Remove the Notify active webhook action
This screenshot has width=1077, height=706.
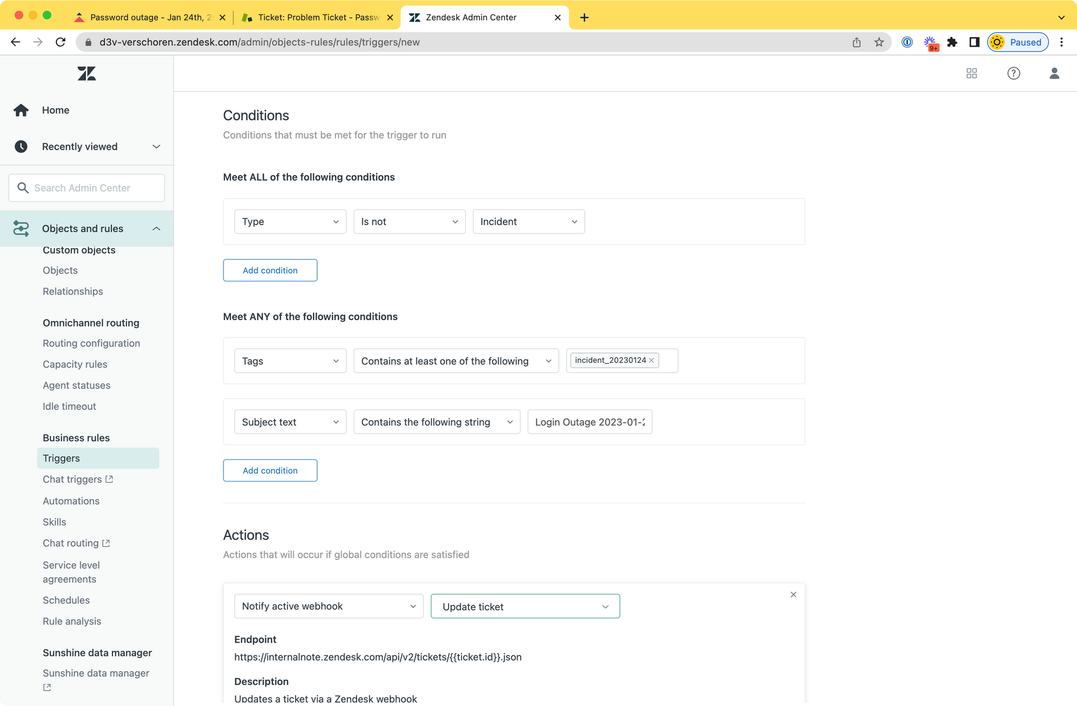pos(793,595)
